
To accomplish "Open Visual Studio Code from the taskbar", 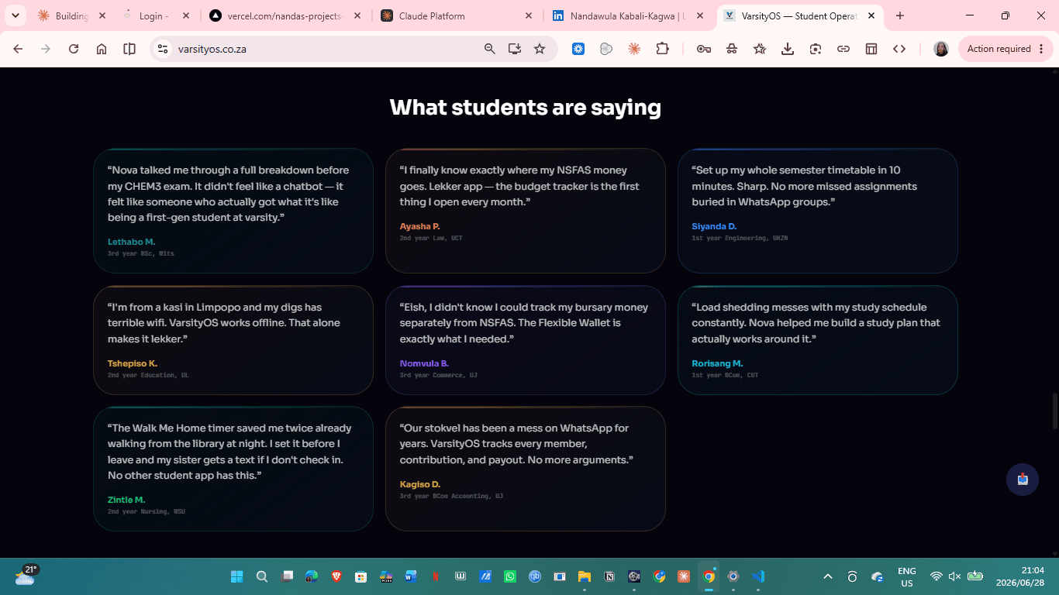I will coord(758,576).
